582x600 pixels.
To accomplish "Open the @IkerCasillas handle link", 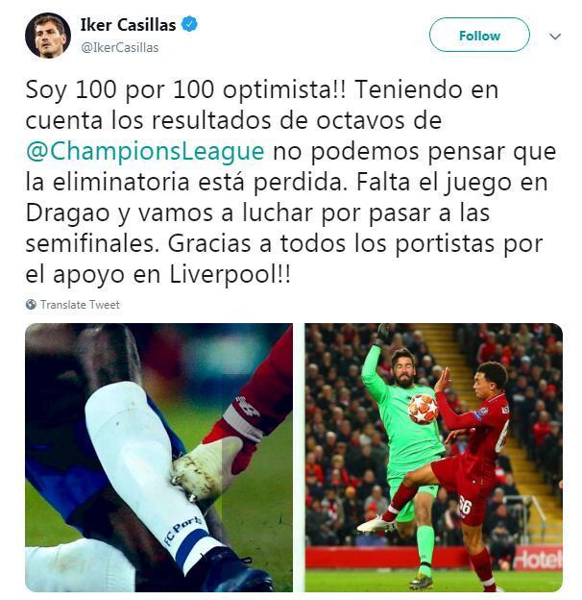I will coord(120,48).
